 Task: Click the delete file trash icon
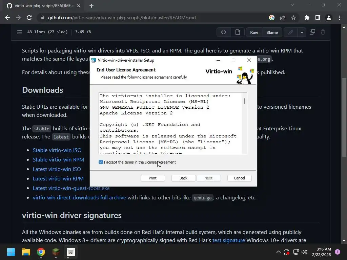pos(323,32)
